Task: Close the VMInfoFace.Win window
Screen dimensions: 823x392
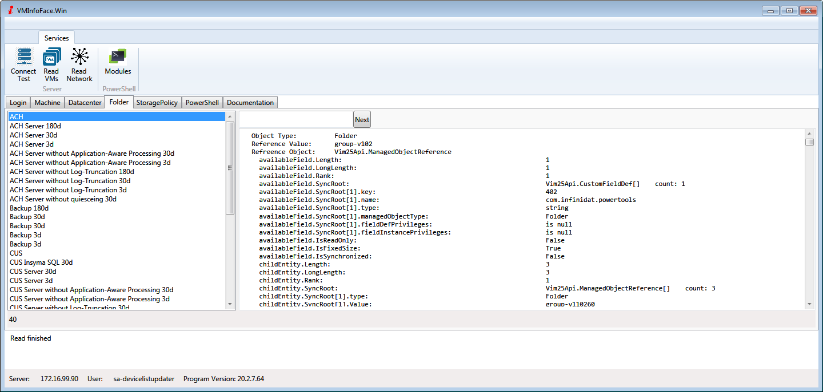Action: point(808,10)
